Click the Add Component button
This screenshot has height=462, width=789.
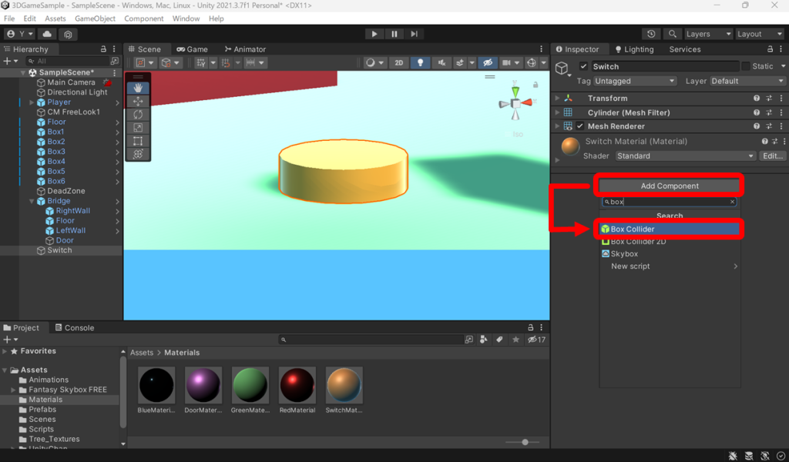[669, 185]
